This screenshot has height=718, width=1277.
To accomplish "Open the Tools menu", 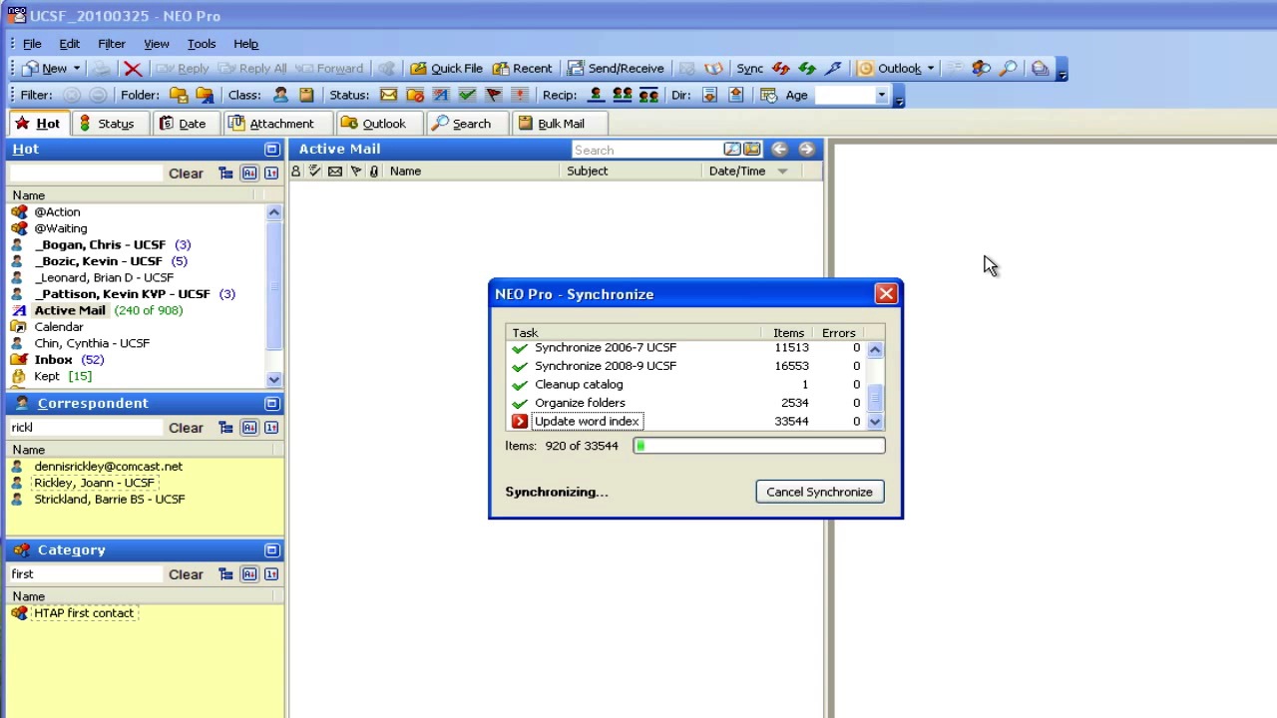I will click(202, 44).
